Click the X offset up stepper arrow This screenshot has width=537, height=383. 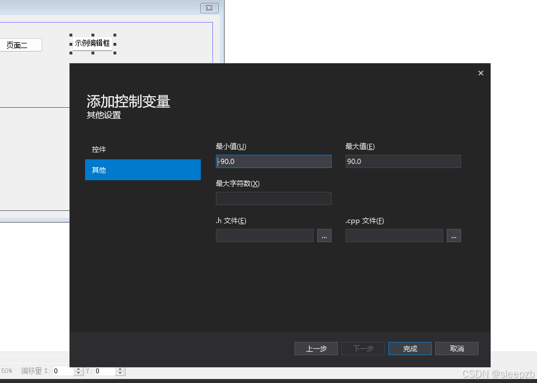[78, 369]
